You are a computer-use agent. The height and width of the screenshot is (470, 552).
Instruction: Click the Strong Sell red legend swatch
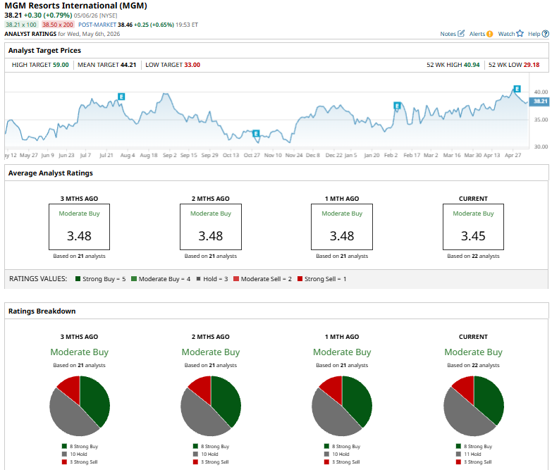[x=300, y=278]
